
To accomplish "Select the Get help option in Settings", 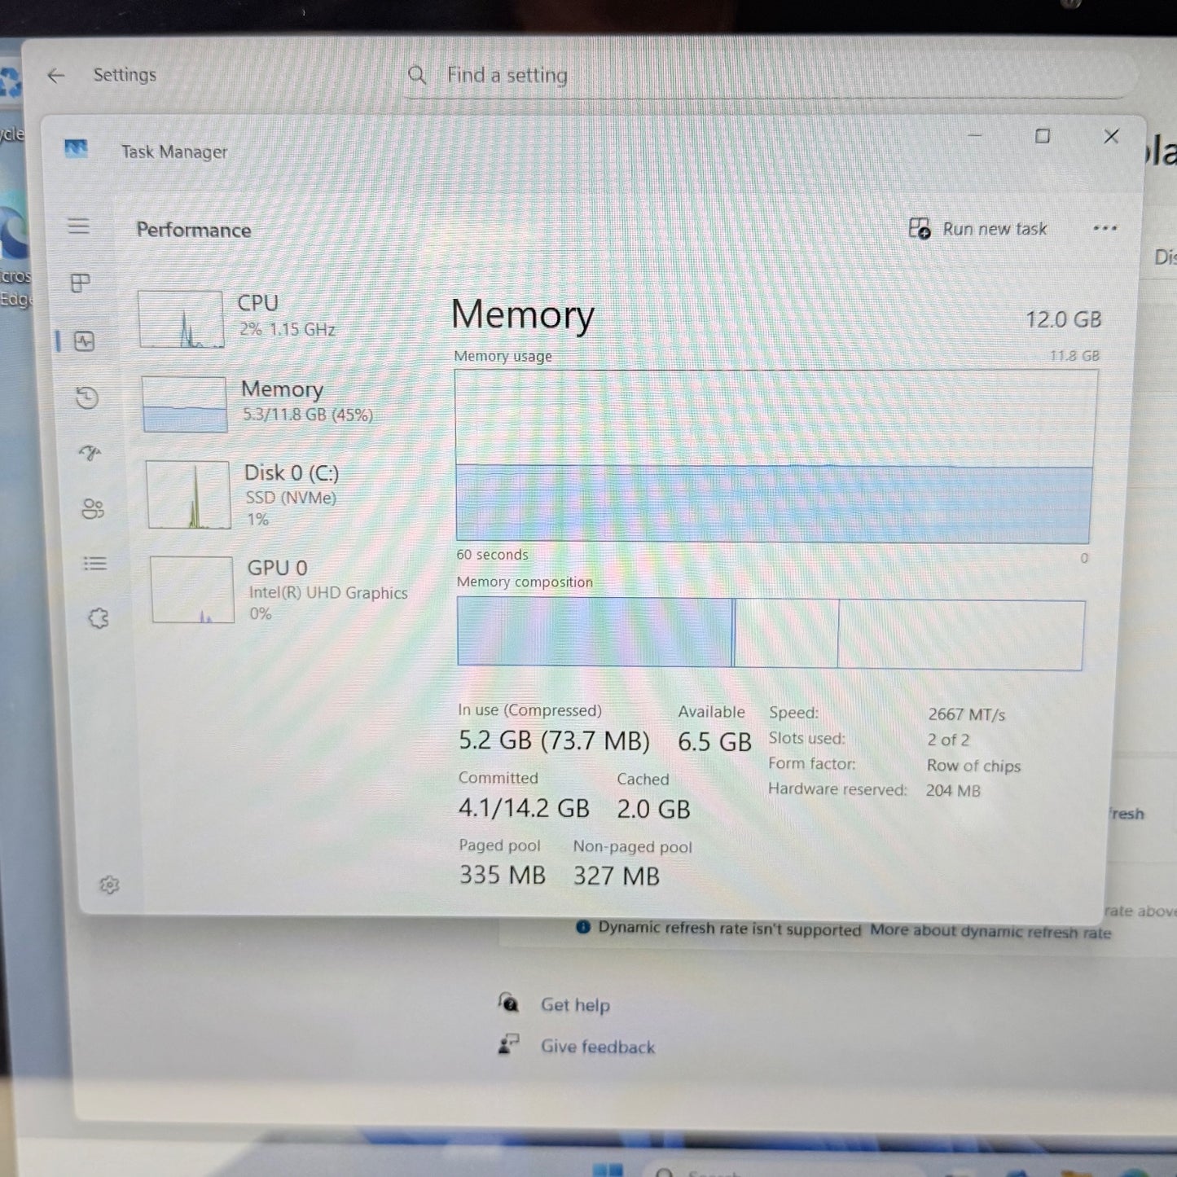I will click(575, 1004).
